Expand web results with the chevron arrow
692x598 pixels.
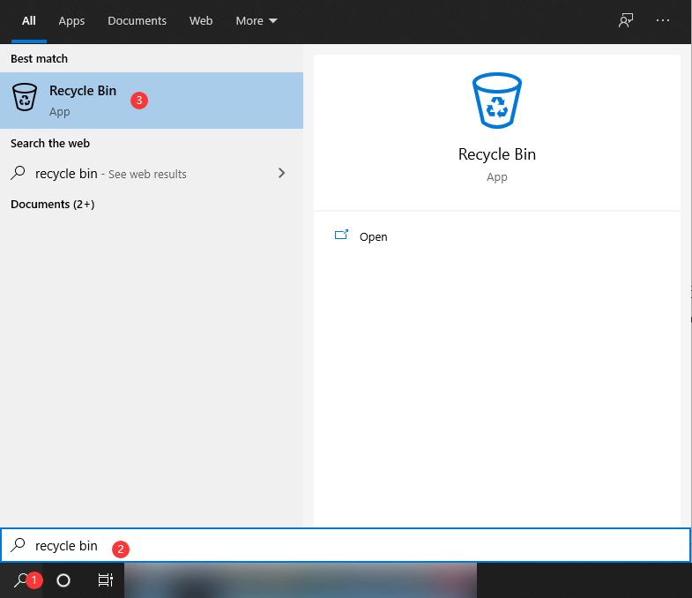click(x=281, y=173)
